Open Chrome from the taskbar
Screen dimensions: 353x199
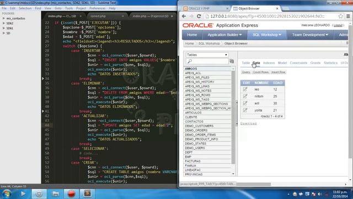[x=39, y=194]
